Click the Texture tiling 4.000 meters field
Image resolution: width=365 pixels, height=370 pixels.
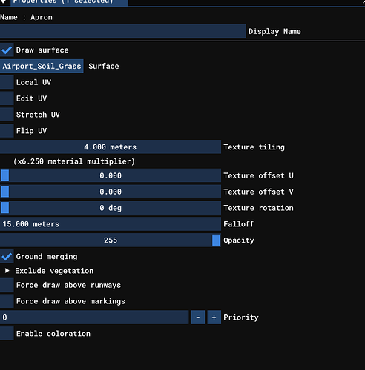(111, 147)
